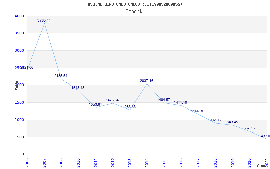Click the 2006 x-axis year label
Image resolution: width=270 pixels, height=169 pixels.
[x=27, y=163]
